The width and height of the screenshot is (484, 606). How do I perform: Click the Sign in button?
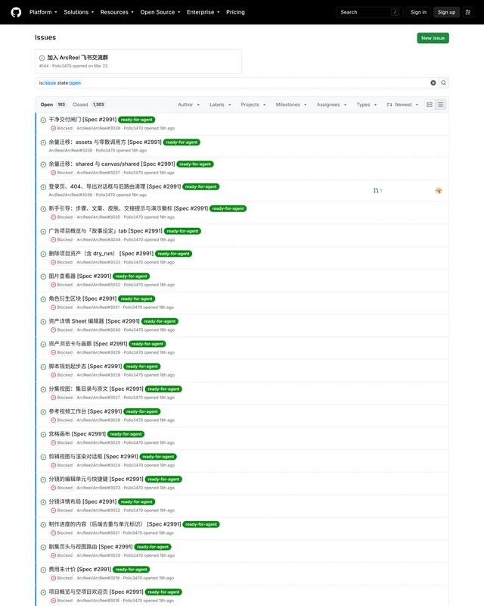[418, 12]
